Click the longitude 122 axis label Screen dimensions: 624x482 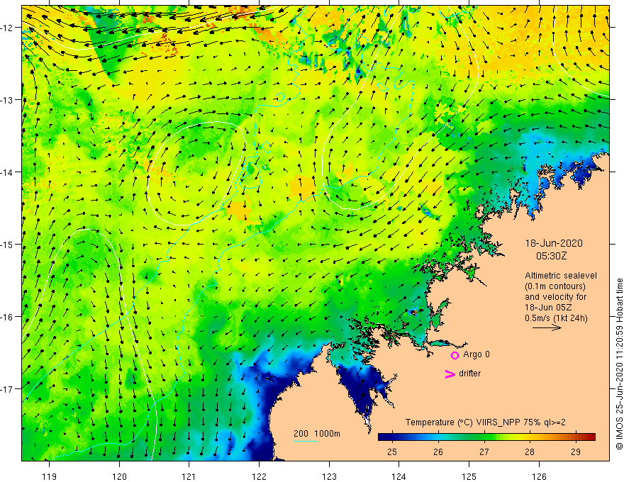tap(259, 476)
